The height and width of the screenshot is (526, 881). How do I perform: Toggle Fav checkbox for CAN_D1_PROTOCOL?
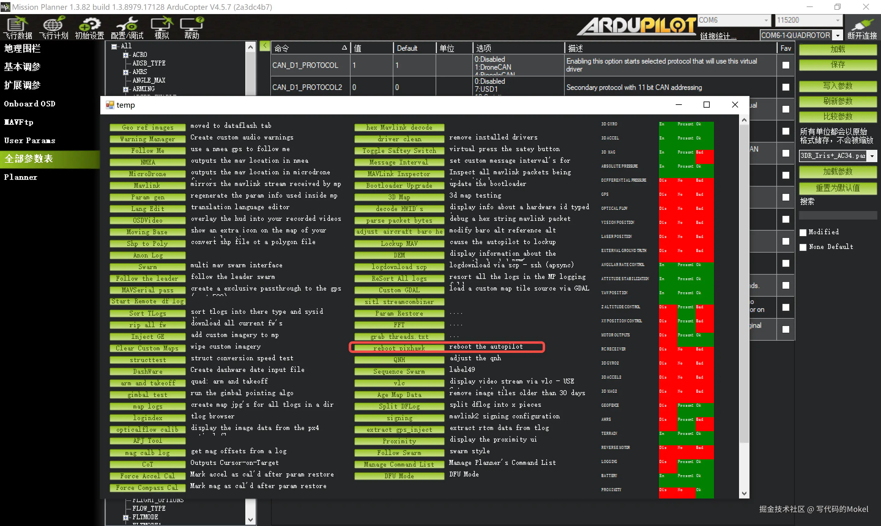(x=786, y=65)
